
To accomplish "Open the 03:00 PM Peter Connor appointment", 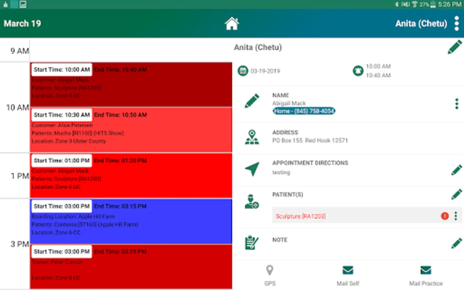I will [131, 267].
